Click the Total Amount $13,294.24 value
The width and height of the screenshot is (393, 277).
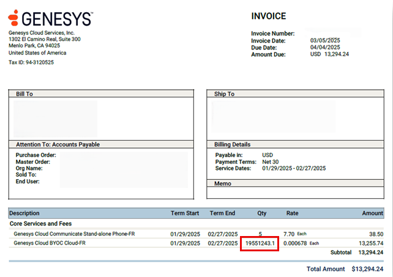(x=367, y=269)
